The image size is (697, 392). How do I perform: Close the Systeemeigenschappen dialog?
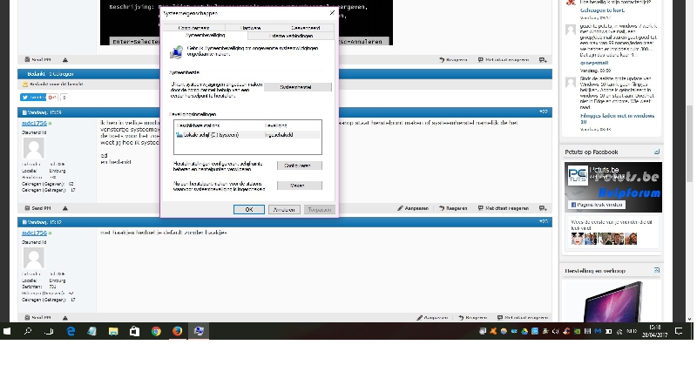tap(332, 13)
